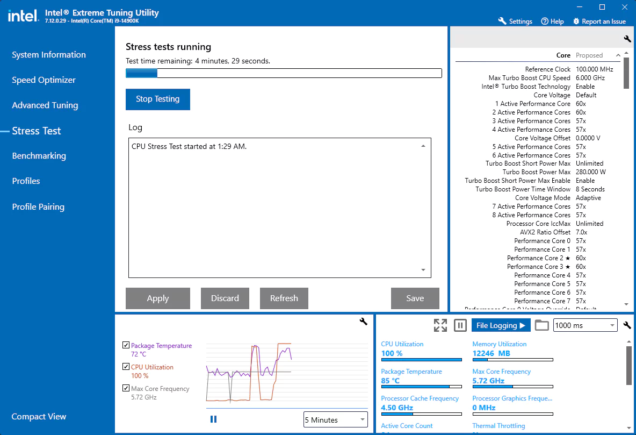
Task: Click the Turbo Boost Power Max 280.000 W value
Action: point(590,172)
